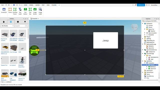Open the My Models category dropdown
160x90 pixels.
tap(7, 26)
